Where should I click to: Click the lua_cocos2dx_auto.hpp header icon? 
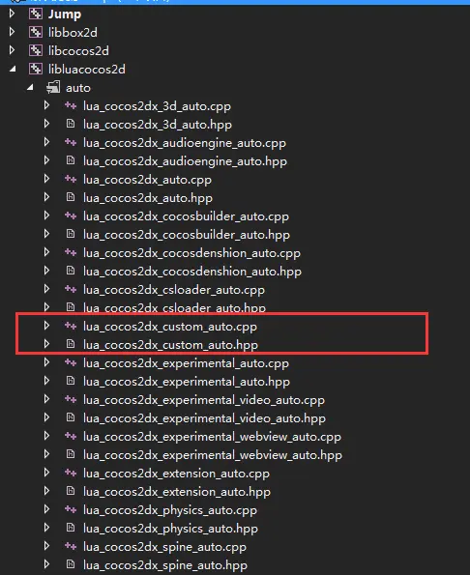tap(71, 197)
